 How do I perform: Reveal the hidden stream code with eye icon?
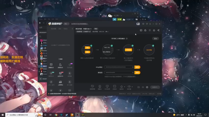[x=133, y=73]
